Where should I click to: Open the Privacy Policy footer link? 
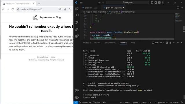(x=42, y=57)
